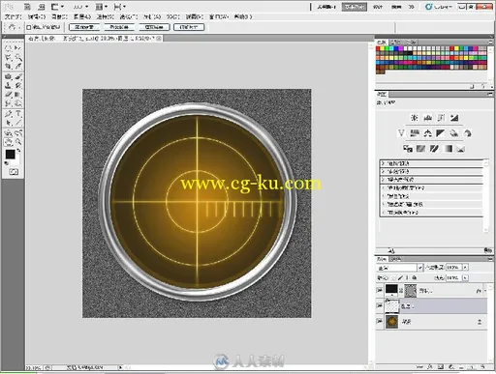Screen dimensions: 496x374
Task: Open the Layer menu
Action: point(82,16)
